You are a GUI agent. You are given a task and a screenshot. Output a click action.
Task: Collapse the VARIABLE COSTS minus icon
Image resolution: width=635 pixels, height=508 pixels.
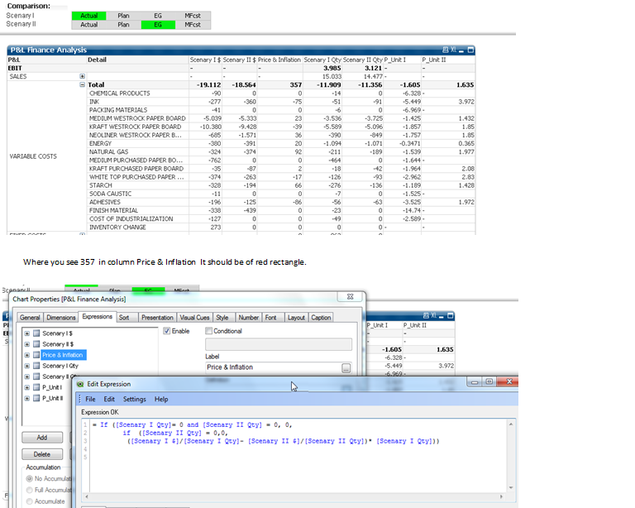click(x=81, y=84)
